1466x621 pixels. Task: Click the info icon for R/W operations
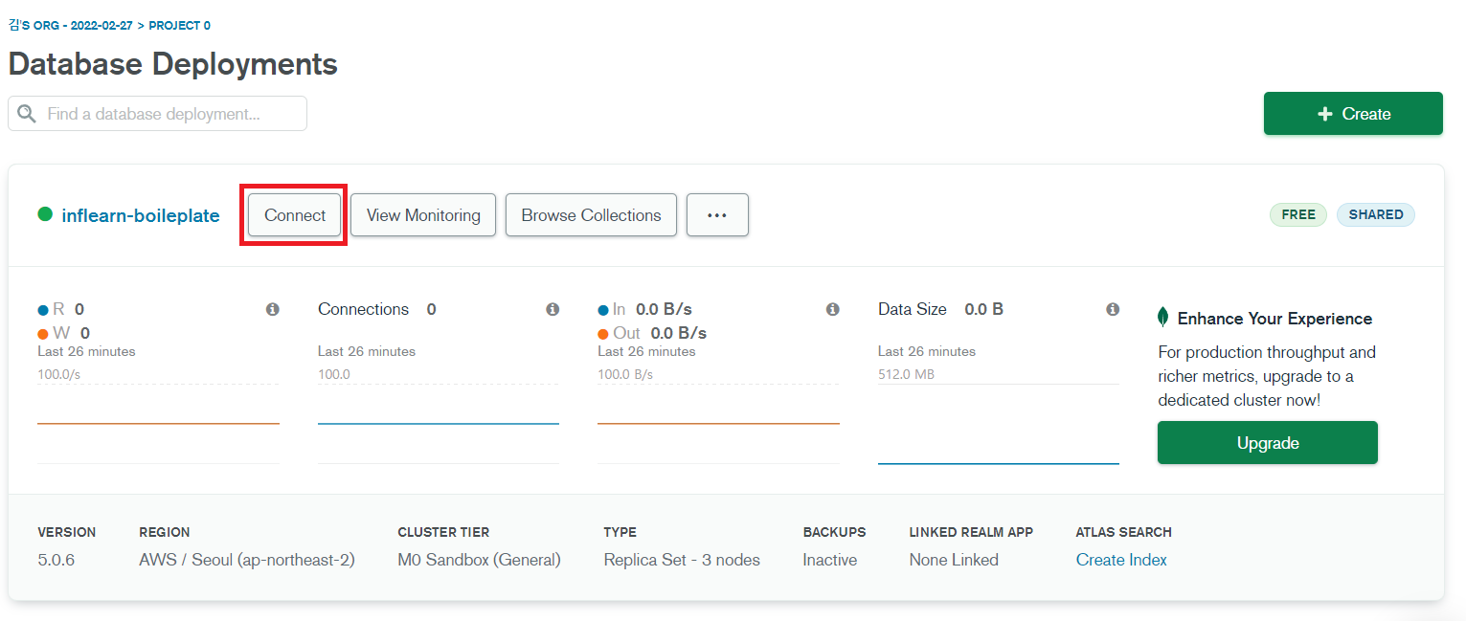click(x=272, y=310)
